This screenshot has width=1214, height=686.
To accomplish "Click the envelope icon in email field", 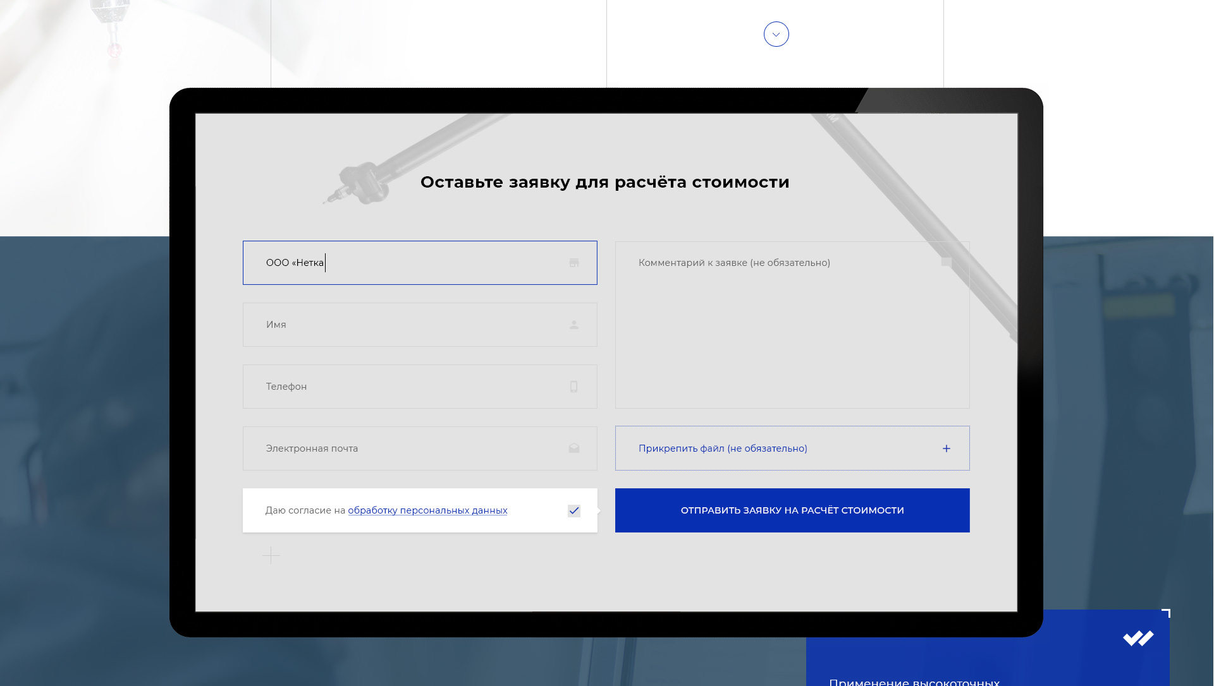I will (573, 448).
